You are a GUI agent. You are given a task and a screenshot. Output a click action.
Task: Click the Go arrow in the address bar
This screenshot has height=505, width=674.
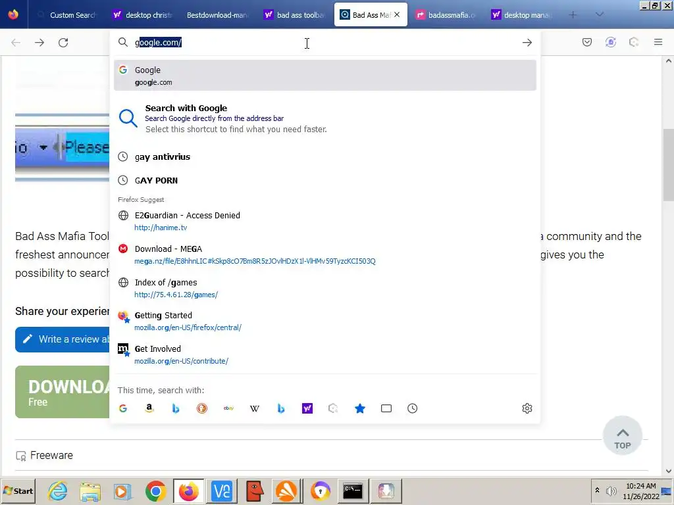[527, 43]
